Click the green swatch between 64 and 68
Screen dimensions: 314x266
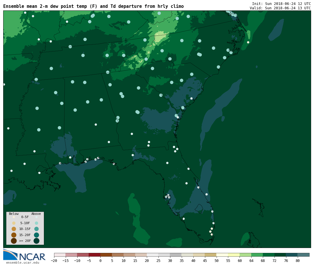(x=257, y=255)
